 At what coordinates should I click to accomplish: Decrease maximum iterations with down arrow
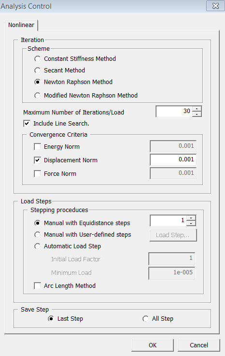click(197, 114)
